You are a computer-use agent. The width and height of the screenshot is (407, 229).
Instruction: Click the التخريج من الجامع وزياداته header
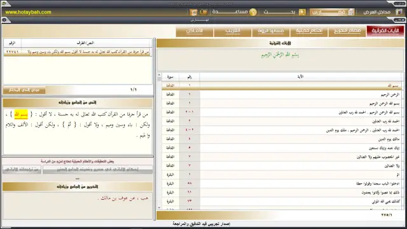click(x=78, y=186)
